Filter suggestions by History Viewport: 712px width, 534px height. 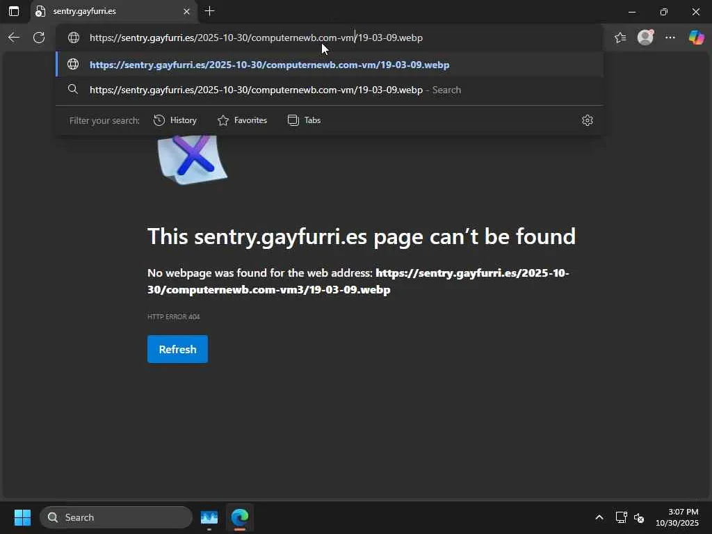[x=175, y=120]
